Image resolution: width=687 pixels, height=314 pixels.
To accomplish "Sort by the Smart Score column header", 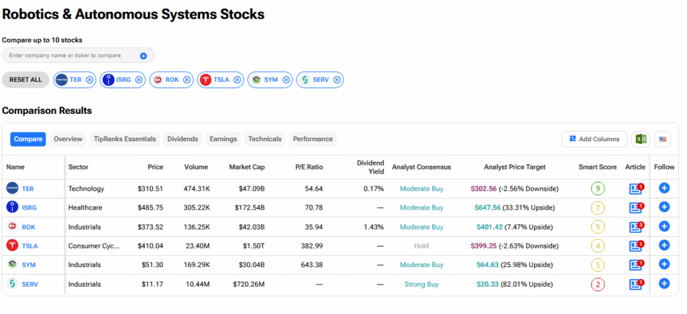I will (x=596, y=167).
